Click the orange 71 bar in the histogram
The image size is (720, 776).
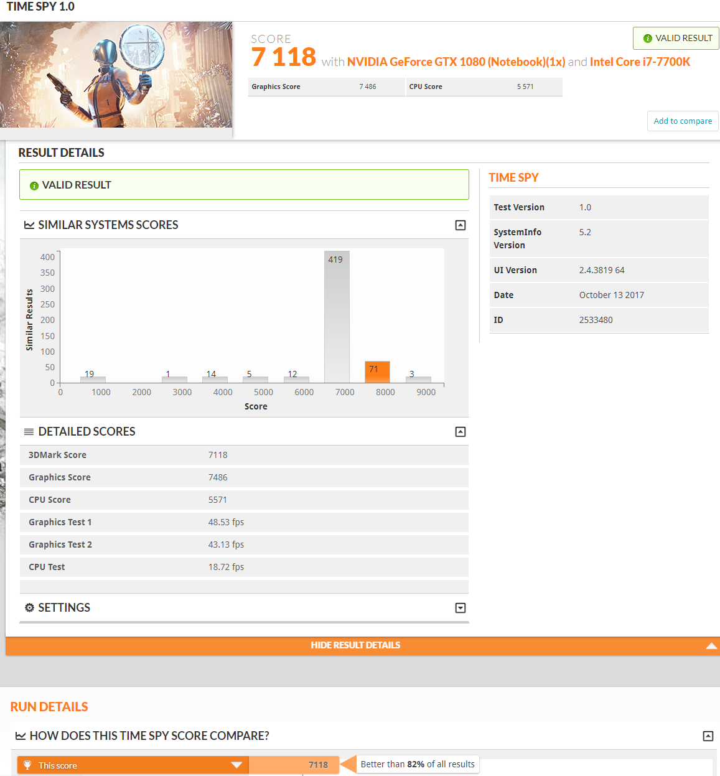point(377,372)
